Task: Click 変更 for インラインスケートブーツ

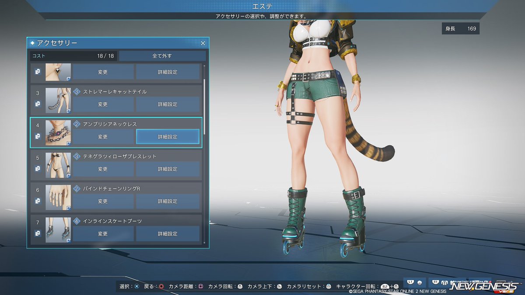Action: (x=103, y=233)
